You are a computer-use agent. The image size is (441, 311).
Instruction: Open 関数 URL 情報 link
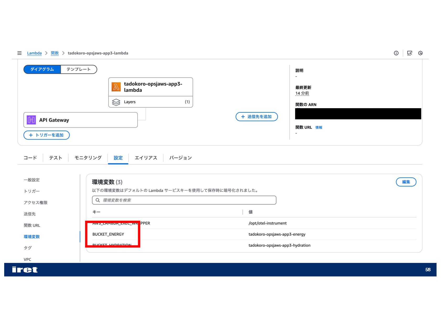pyautogui.click(x=319, y=128)
